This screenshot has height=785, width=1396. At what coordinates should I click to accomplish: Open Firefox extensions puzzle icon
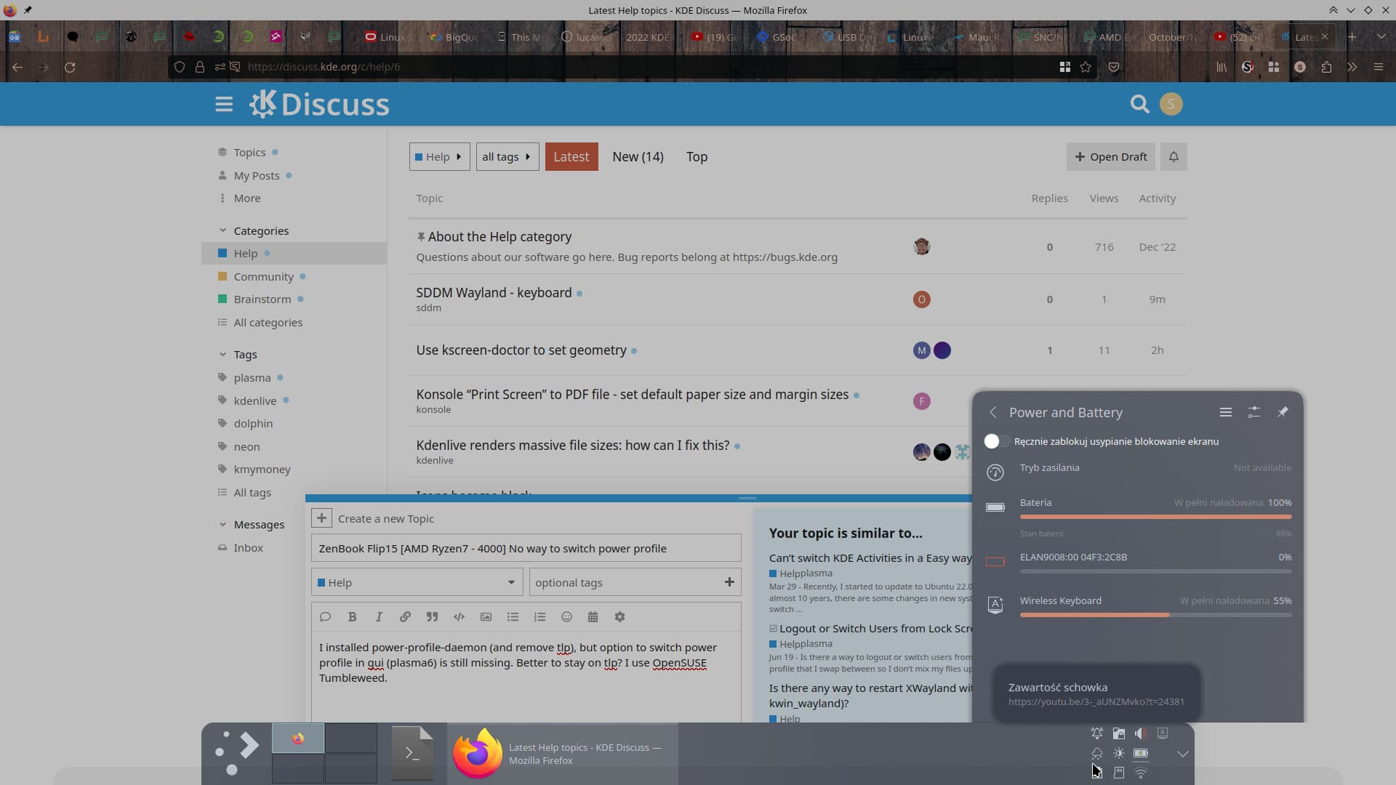click(x=1326, y=67)
